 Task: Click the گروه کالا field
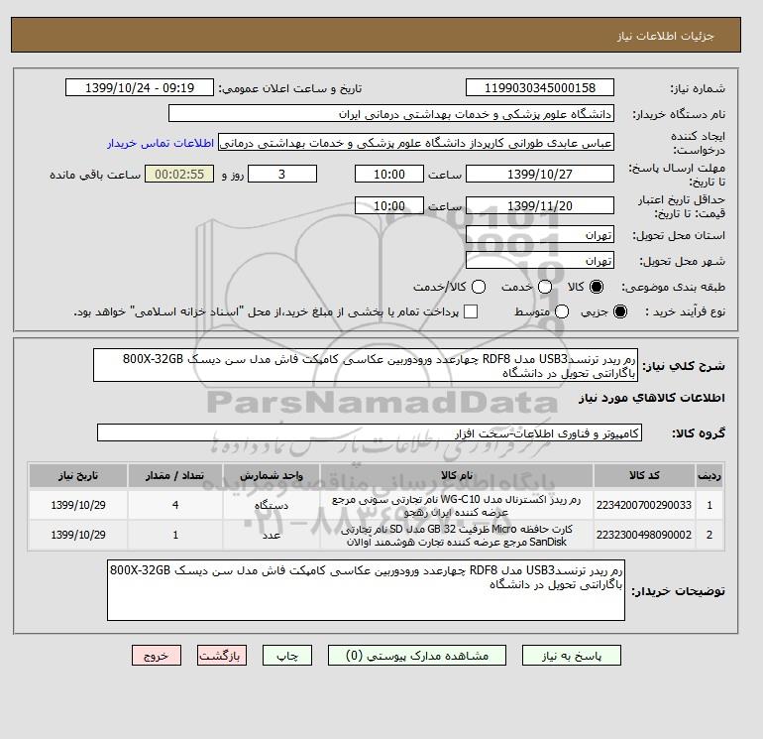point(370,432)
